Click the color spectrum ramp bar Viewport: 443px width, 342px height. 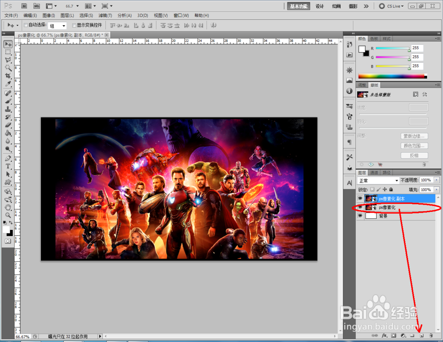click(x=392, y=76)
